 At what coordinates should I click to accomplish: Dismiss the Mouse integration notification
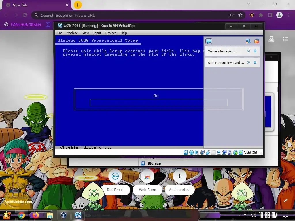255,51
